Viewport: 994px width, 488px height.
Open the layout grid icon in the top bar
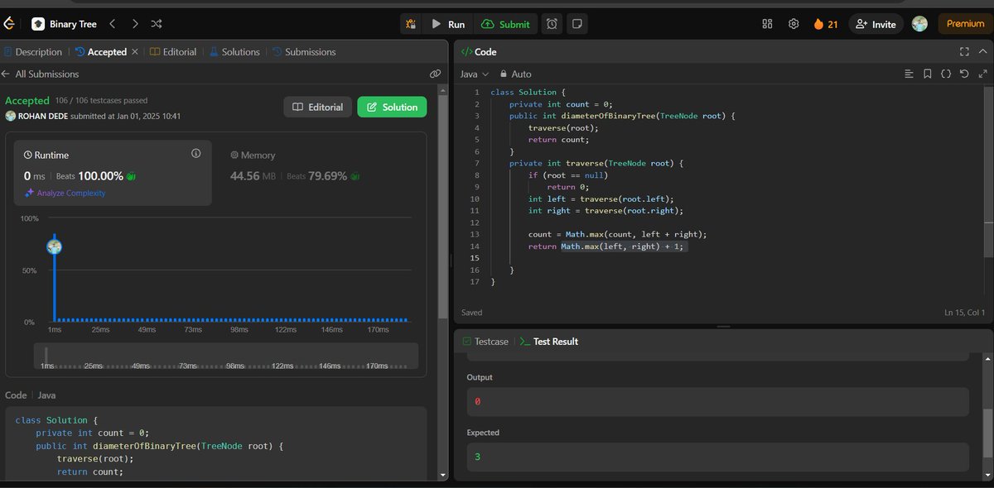coord(767,23)
